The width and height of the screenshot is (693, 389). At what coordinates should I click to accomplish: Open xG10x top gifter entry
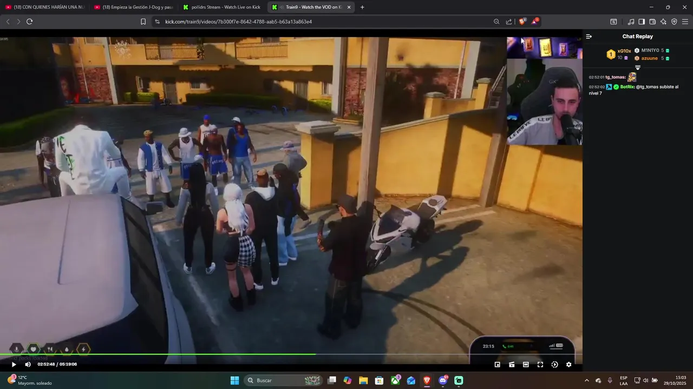pos(619,54)
